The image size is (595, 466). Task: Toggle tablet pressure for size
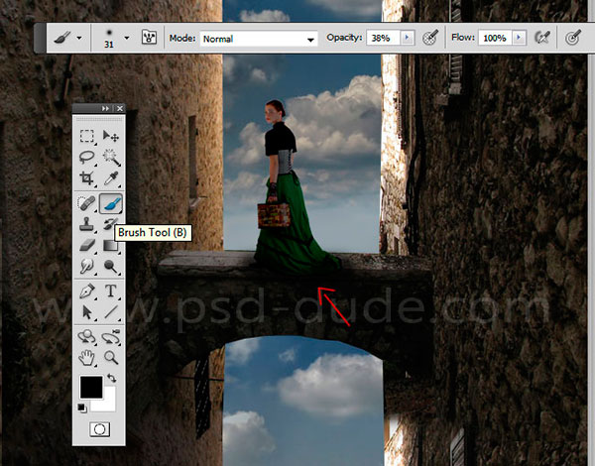point(572,38)
